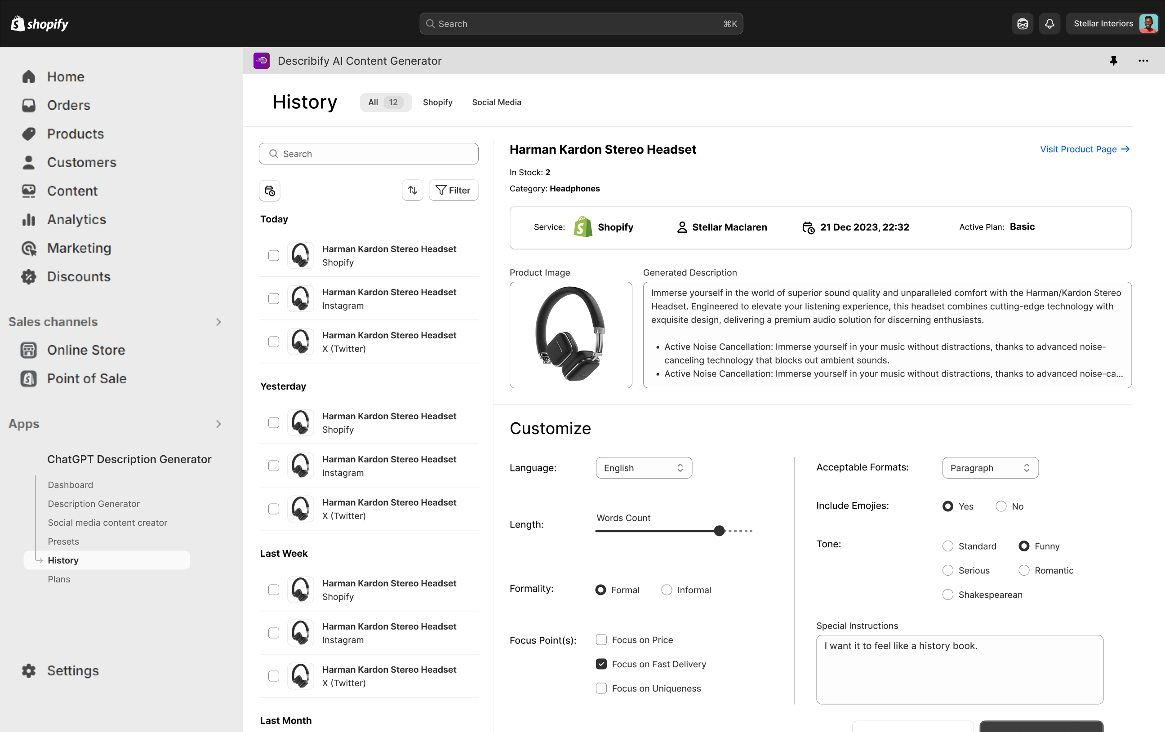Click the Words Count slider handle
Image resolution: width=1165 pixels, height=732 pixels.
tap(719, 531)
